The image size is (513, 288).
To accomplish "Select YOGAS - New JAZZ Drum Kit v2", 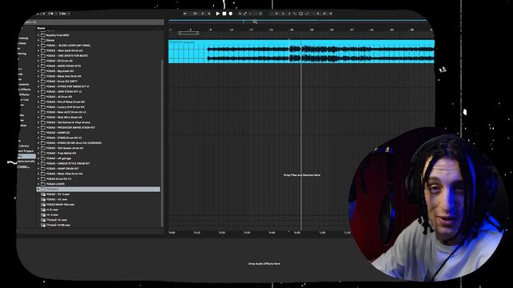I will tap(66, 112).
